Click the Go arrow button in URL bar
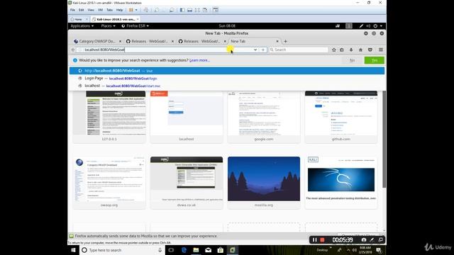The height and width of the screenshot is (255, 454). pyautogui.click(x=263, y=50)
